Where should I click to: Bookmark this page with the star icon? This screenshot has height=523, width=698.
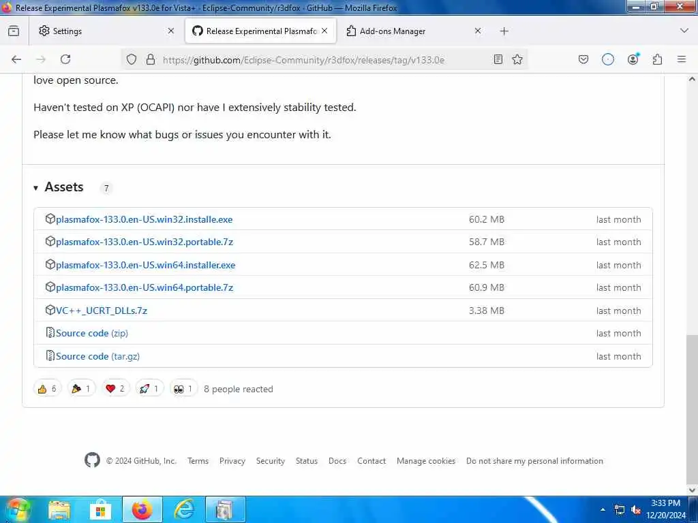pyautogui.click(x=517, y=59)
